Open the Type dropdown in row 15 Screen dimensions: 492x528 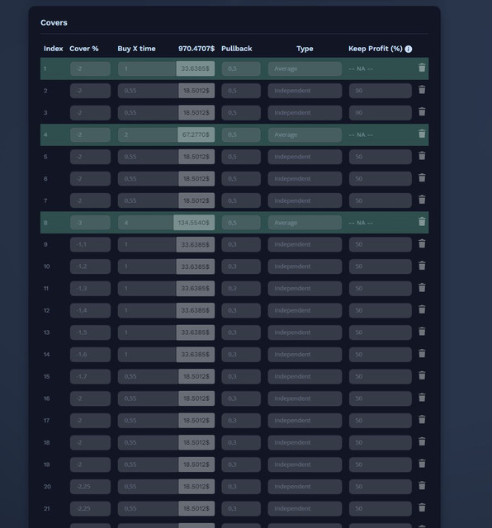point(305,376)
